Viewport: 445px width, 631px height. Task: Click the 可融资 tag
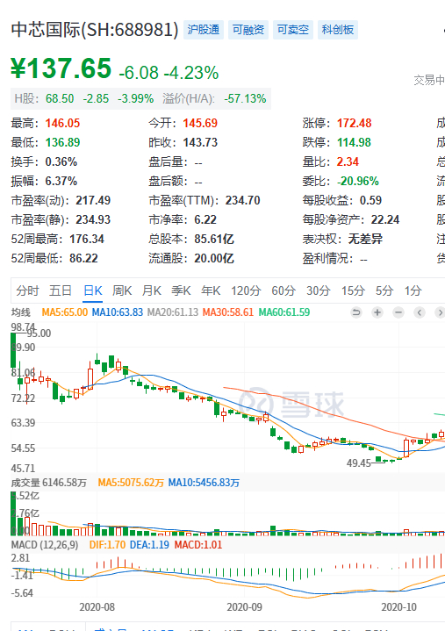[248, 30]
